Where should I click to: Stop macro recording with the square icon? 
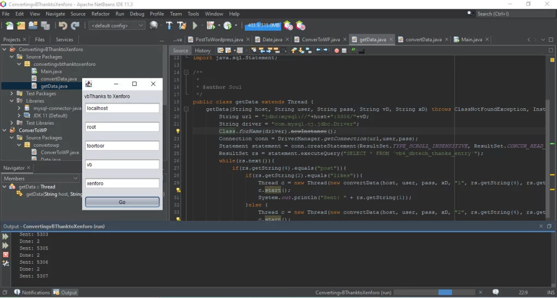coord(344,51)
